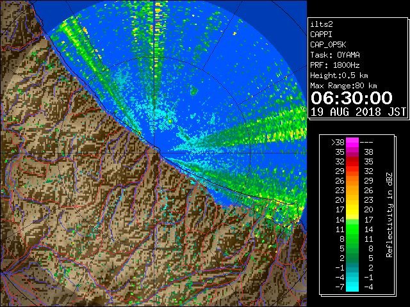
Task: Click the 'Max Range:80 km' text
Action: 343,86
